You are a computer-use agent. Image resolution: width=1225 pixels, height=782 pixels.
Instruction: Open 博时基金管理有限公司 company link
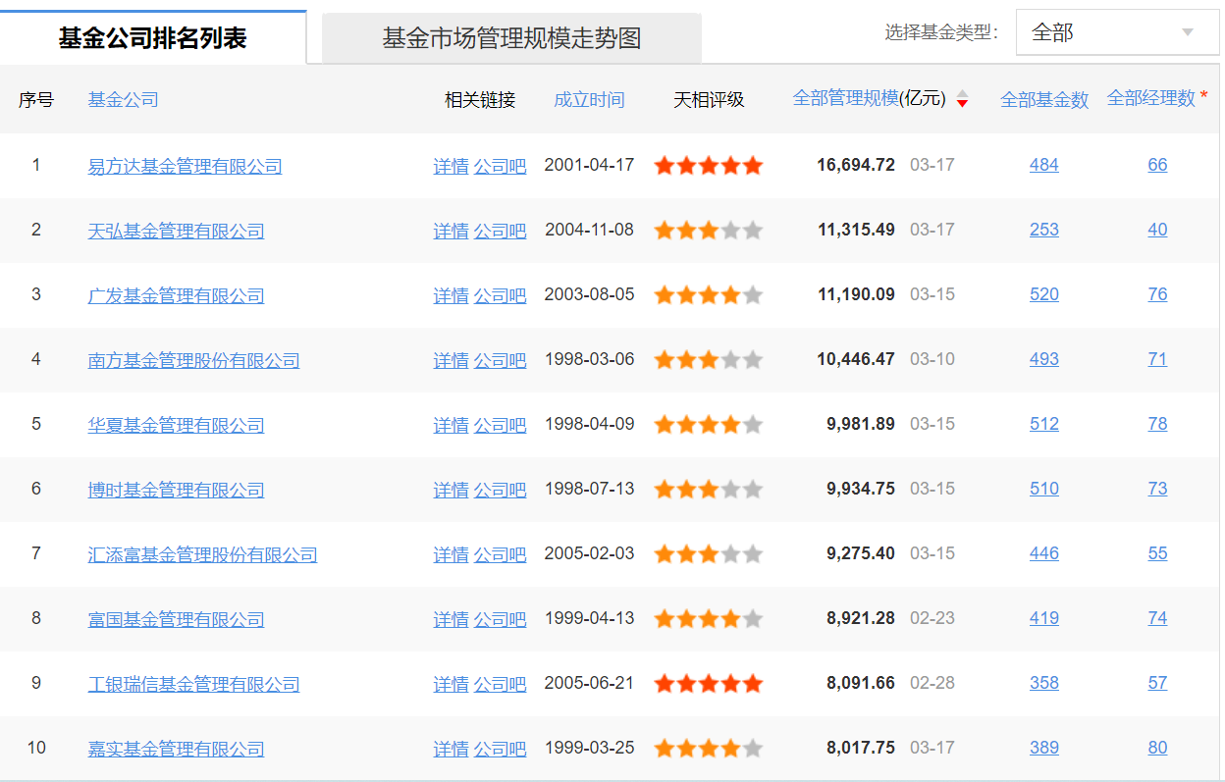[176, 490]
